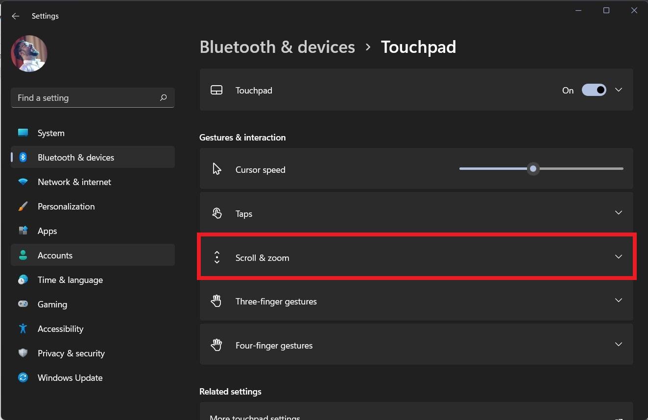This screenshot has width=648, height=420.
Task: Click the Gaming controller icon
Action: [x=23, y=304]
